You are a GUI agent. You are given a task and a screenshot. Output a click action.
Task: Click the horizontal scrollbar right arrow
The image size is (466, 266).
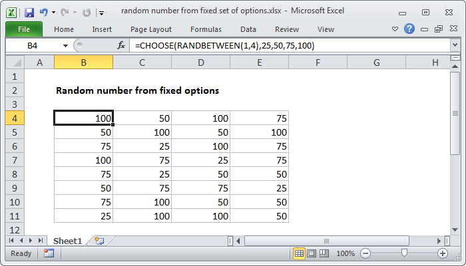coord(439,241)
